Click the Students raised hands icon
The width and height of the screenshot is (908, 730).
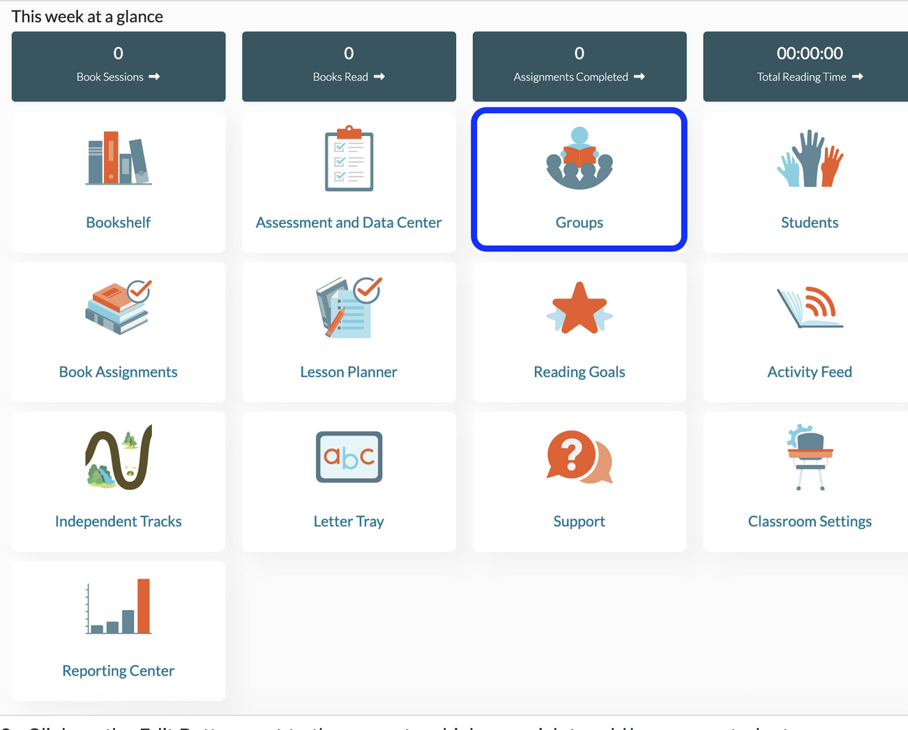(x=810, y=158)
